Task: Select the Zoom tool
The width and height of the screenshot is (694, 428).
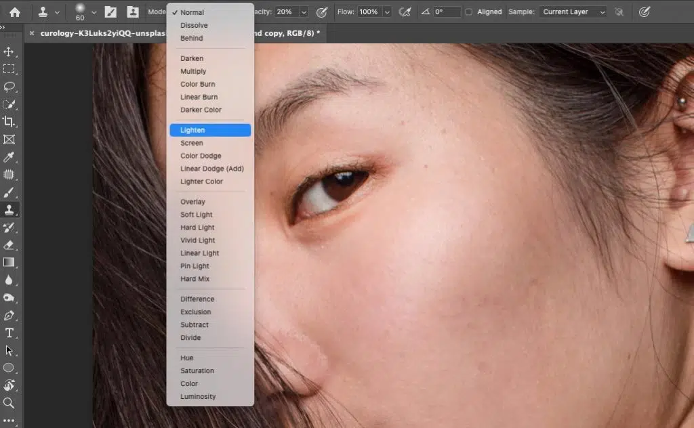Action: coord(10,403)
